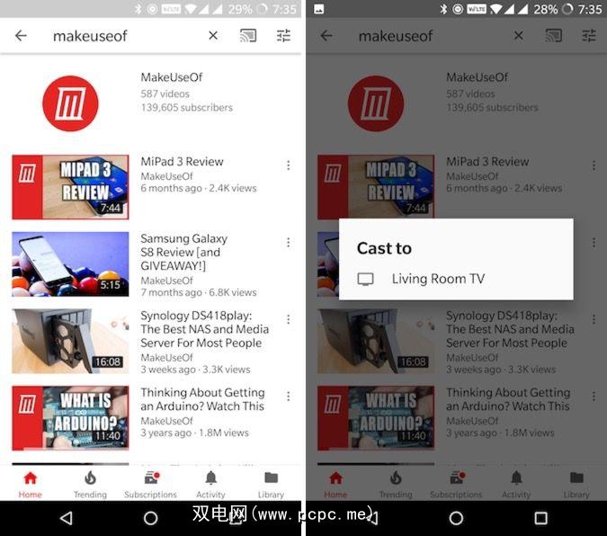Open search filters in the left screen

click(x=283, y=36)
